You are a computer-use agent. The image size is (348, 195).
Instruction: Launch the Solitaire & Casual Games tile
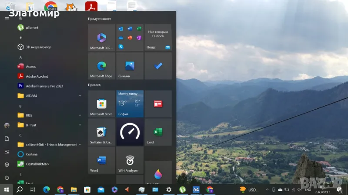pos(101,132)
